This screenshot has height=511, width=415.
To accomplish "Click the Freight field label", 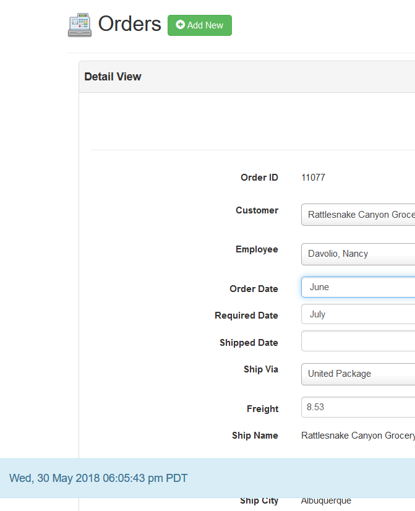I will coord(262,409).
